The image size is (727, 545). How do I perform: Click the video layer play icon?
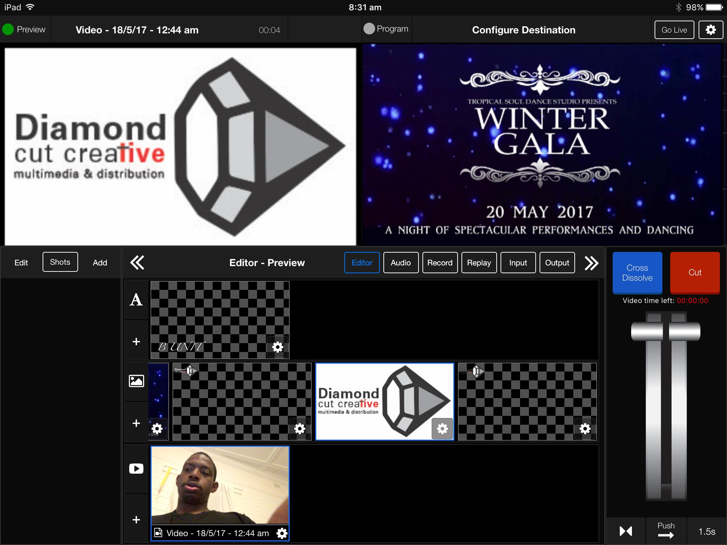pyautogui.click(x=136, y=469)
